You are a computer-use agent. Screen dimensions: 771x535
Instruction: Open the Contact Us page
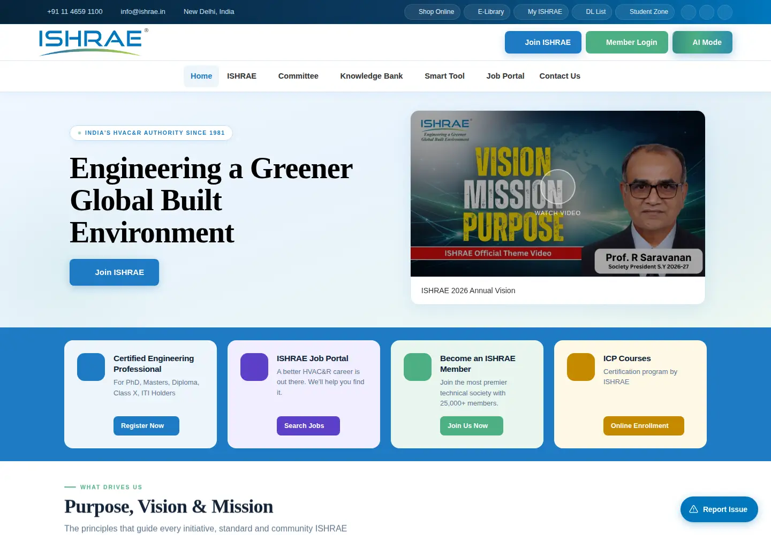click(x=560, y=76)
